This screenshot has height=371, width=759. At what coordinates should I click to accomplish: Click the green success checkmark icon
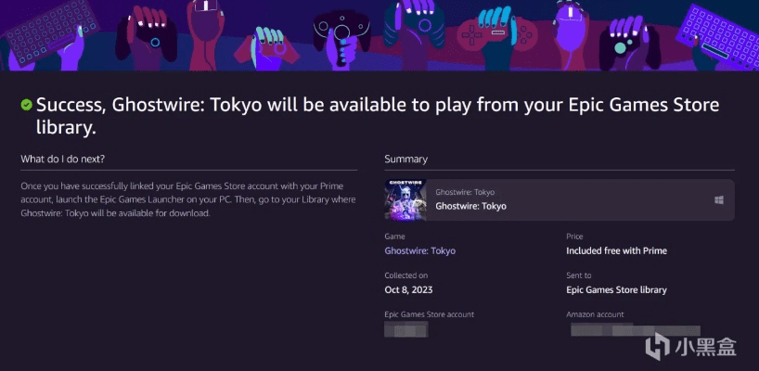point(27,105)
